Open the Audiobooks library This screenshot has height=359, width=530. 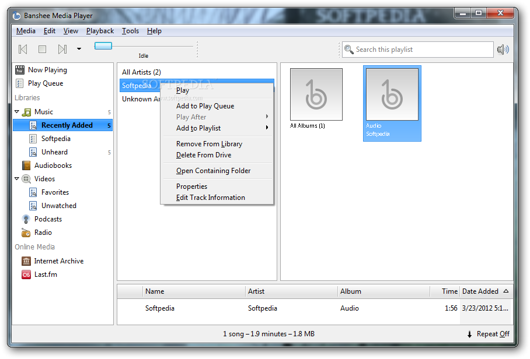point(53,166)
